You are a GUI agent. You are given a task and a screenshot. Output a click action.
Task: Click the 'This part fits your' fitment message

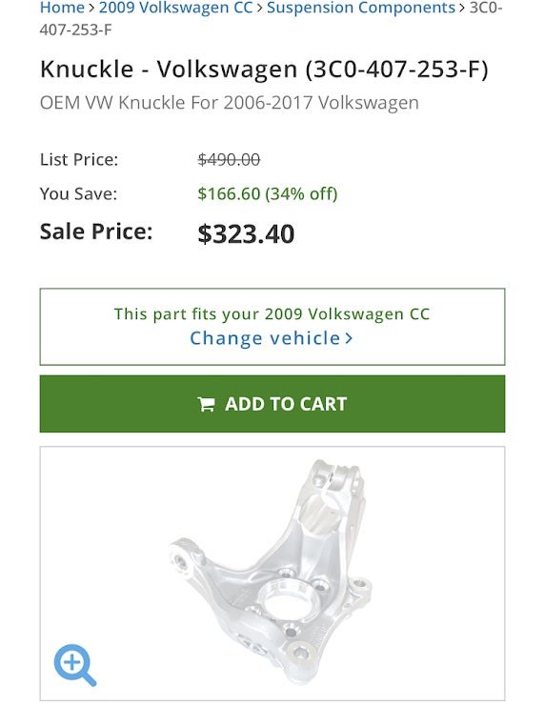click(272, 313)
